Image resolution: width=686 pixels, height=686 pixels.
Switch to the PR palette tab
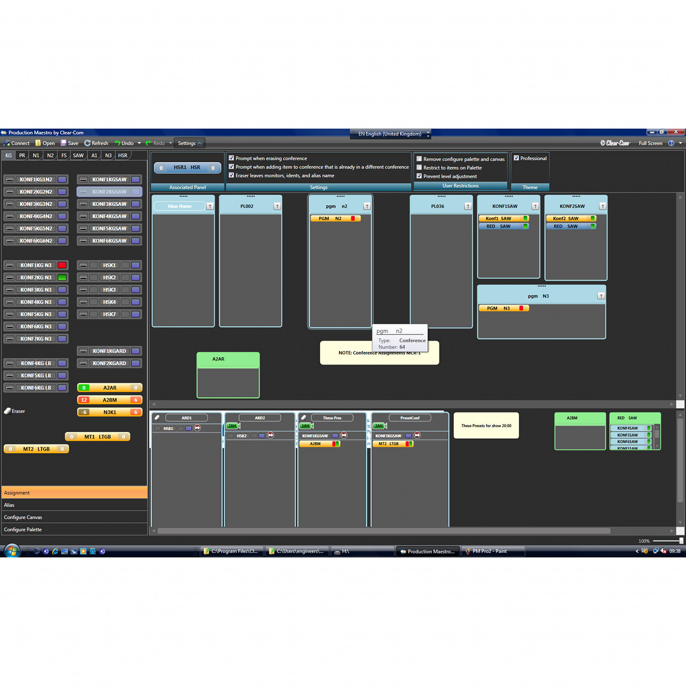tap(22, 155)
